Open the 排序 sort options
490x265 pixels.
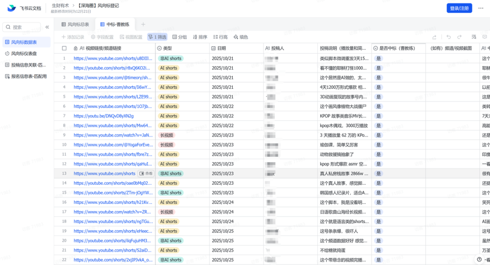pos(200,37)
